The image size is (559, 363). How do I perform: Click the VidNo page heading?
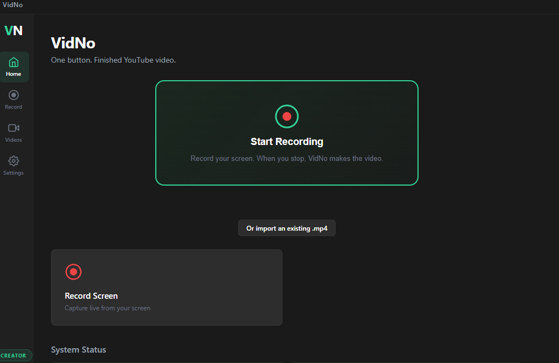[73, 43]
